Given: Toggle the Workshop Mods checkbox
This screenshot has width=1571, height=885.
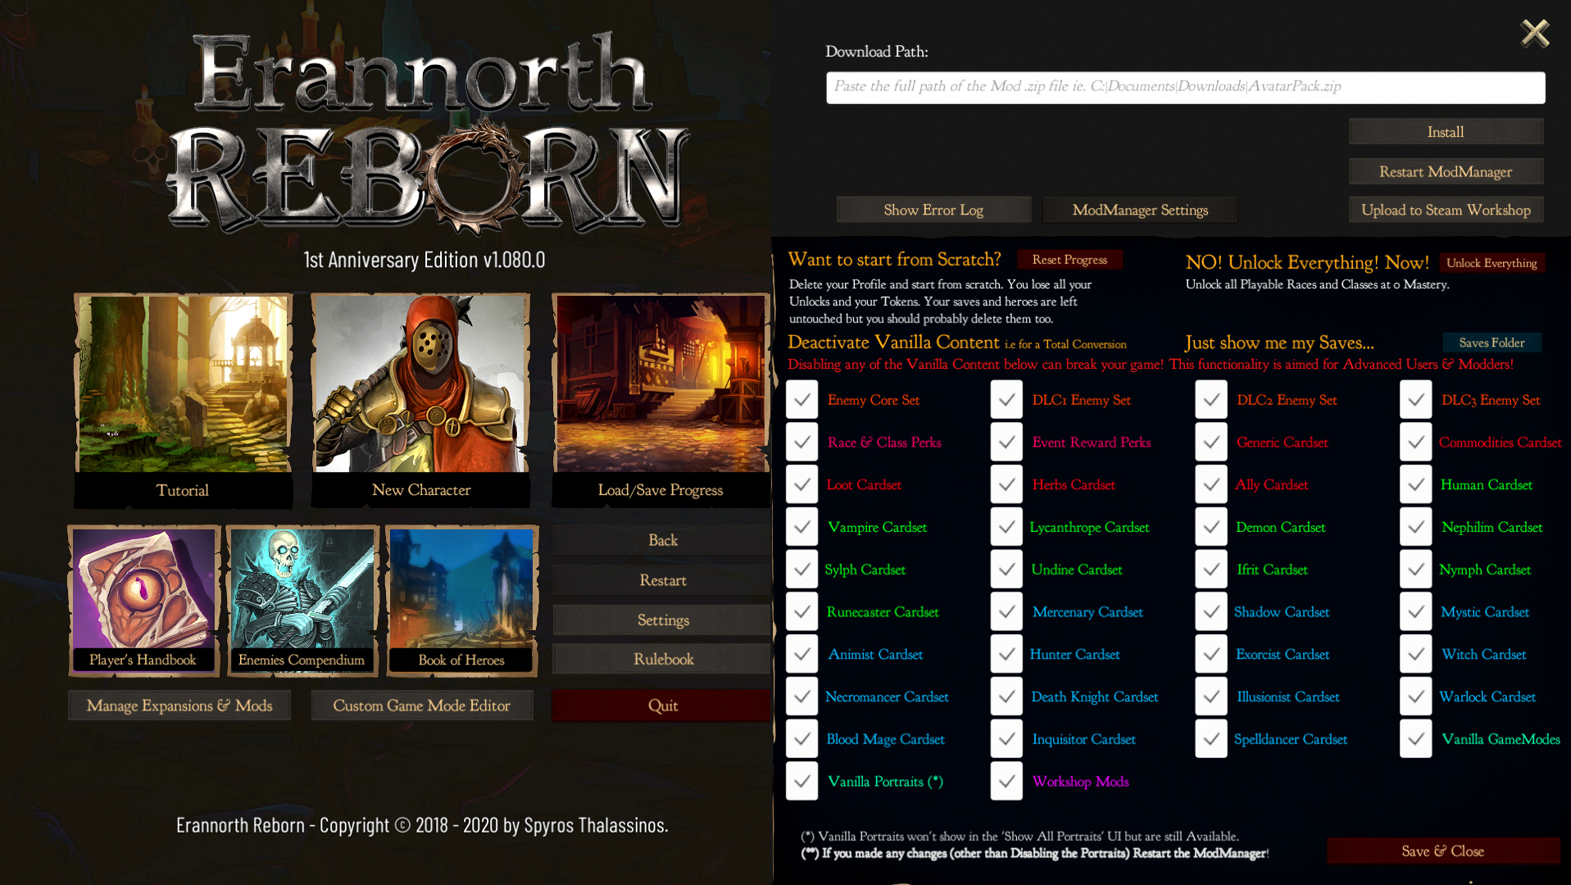Looking at the screenshot, I should 1006,782.
